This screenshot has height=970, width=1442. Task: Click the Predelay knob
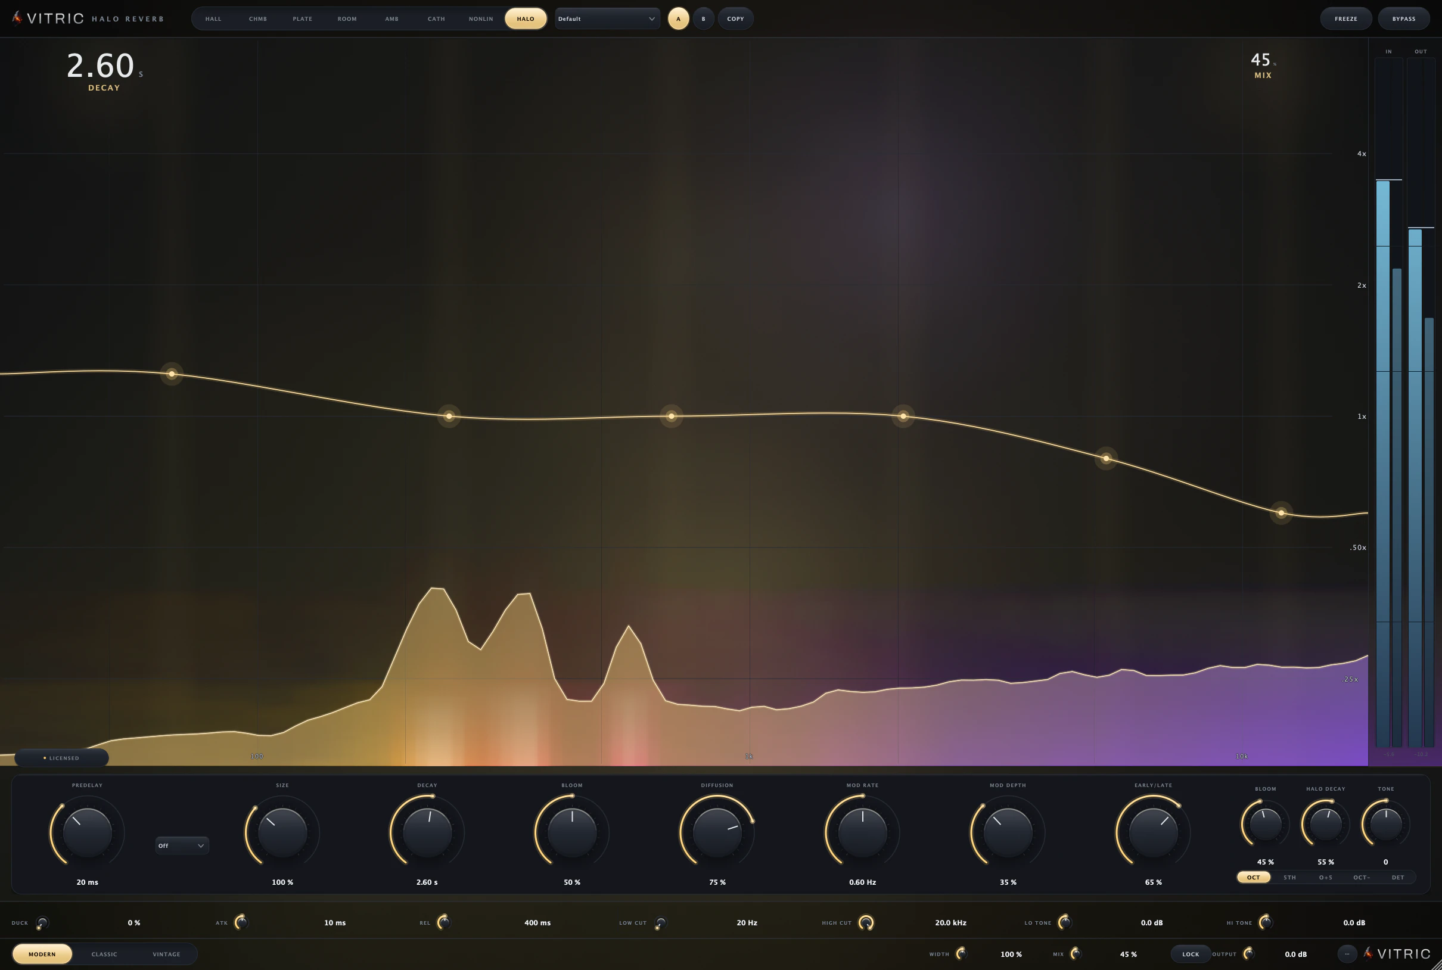click(x=87, y=832)
